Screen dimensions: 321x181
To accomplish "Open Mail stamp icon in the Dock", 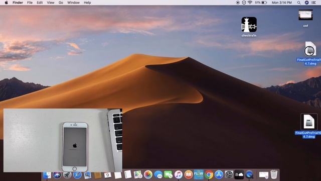I will (x=88, y=175).
